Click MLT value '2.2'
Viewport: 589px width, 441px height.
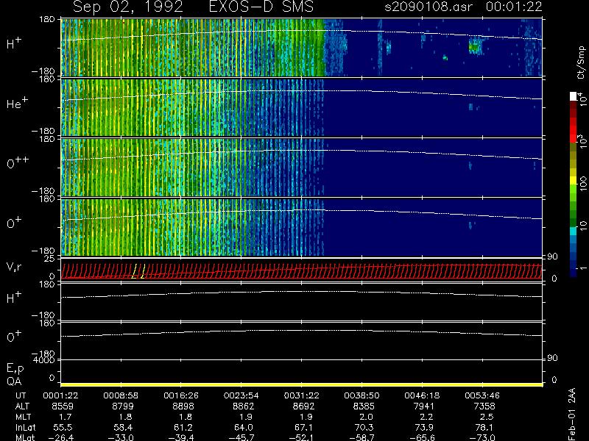coord(426,417)
